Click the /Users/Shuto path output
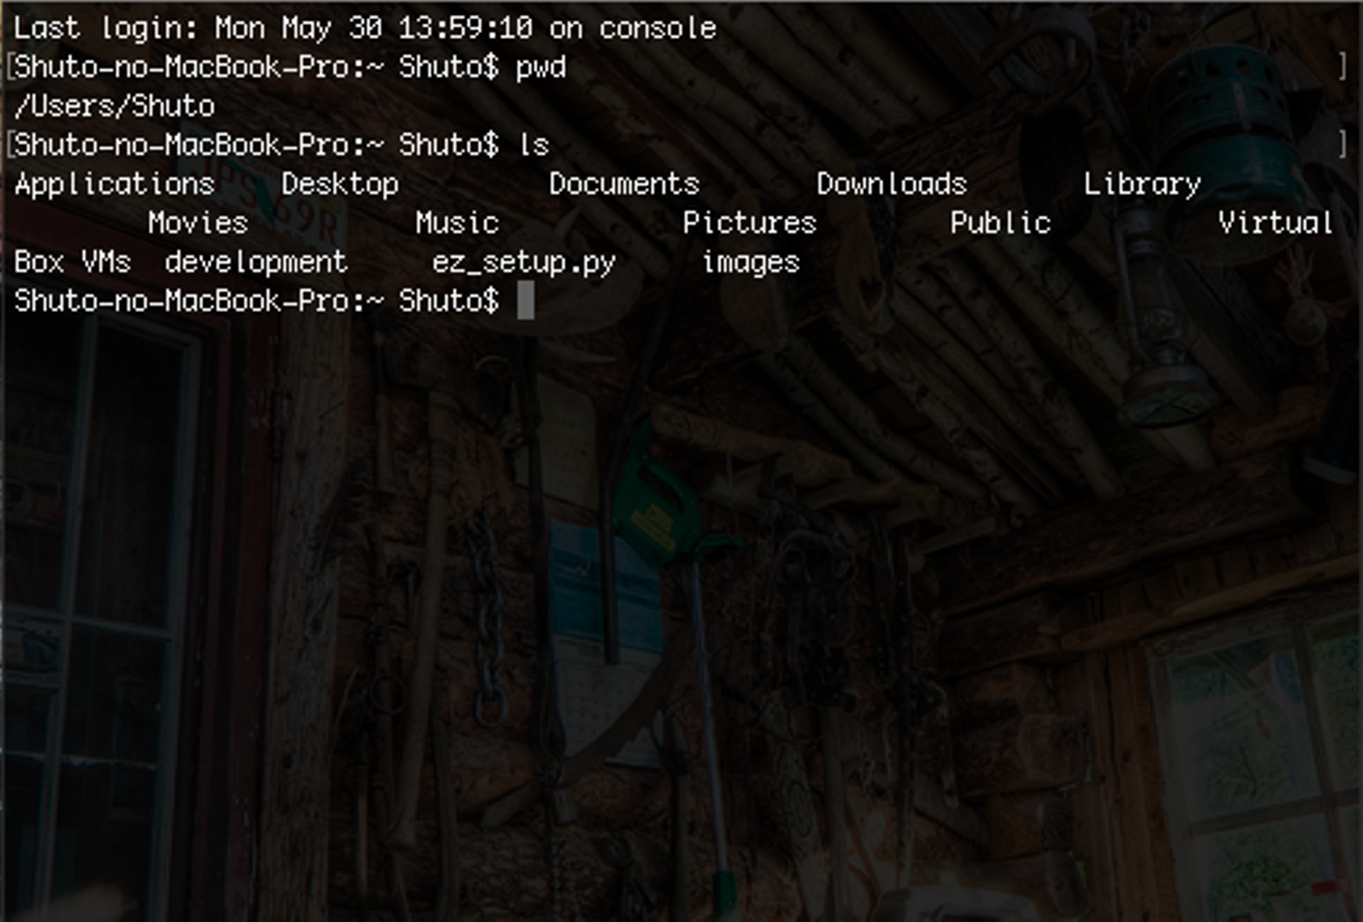The image size is (1363, 922). [115, 106]
